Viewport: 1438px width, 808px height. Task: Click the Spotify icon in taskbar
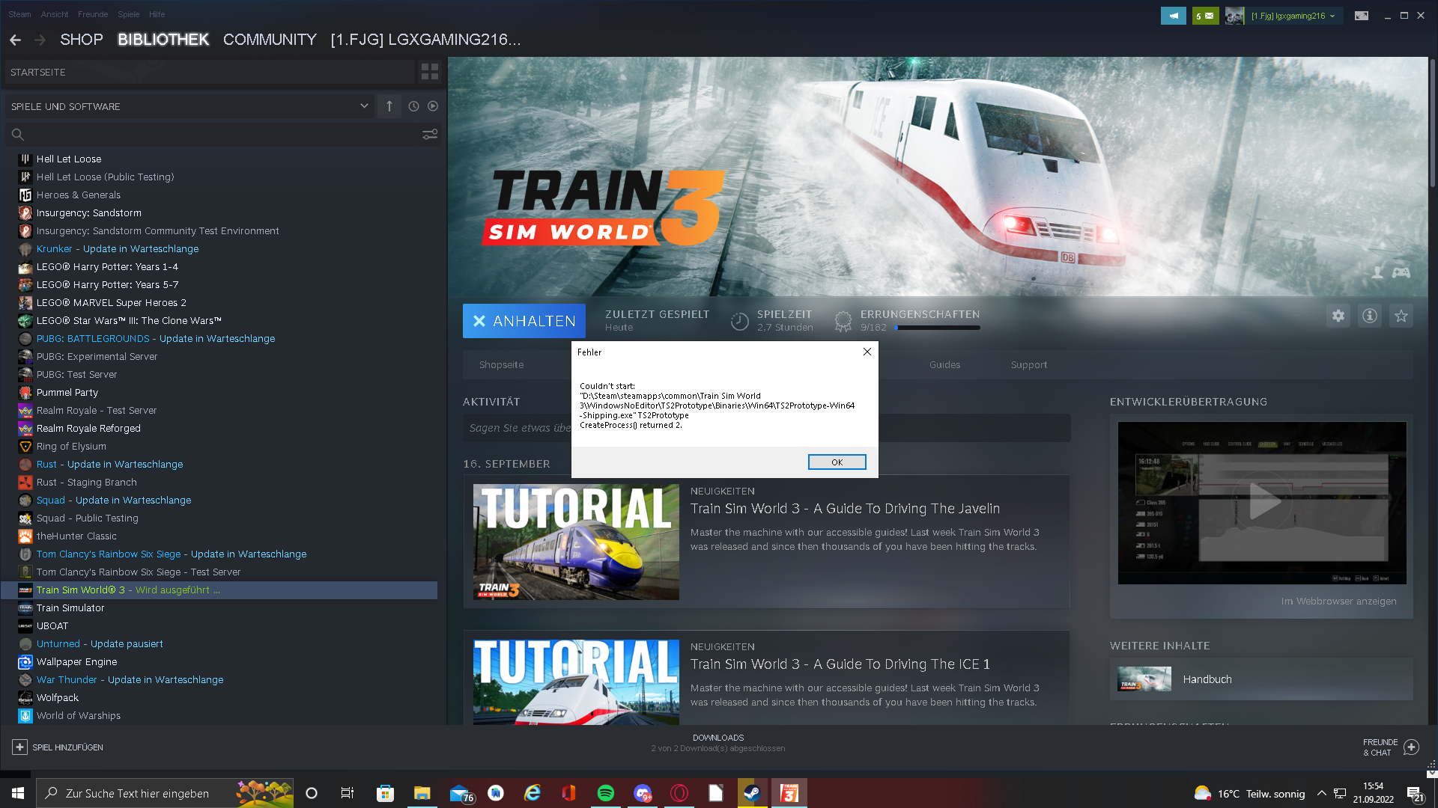[x=605, y=793]
